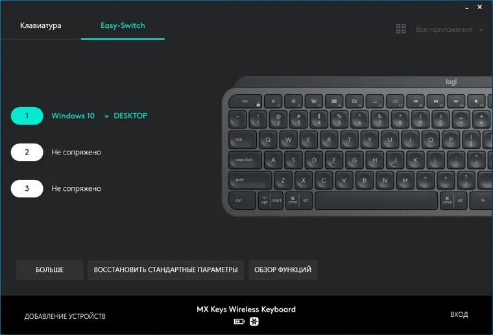Click the previous track key on the keyboard
Viewport: 493px width, 335px height.
(415, 101)
